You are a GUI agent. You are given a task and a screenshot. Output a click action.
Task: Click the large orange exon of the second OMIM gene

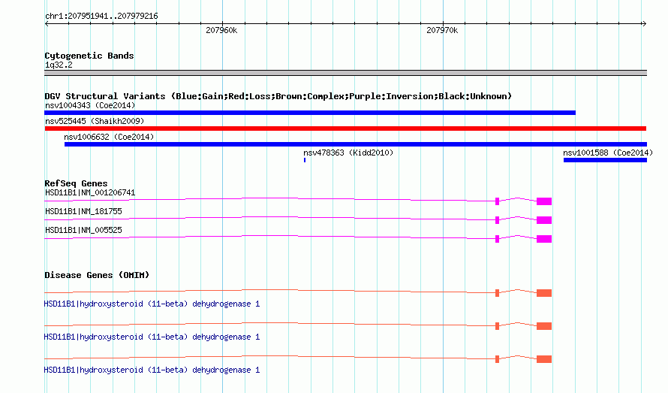click(544, 326)
